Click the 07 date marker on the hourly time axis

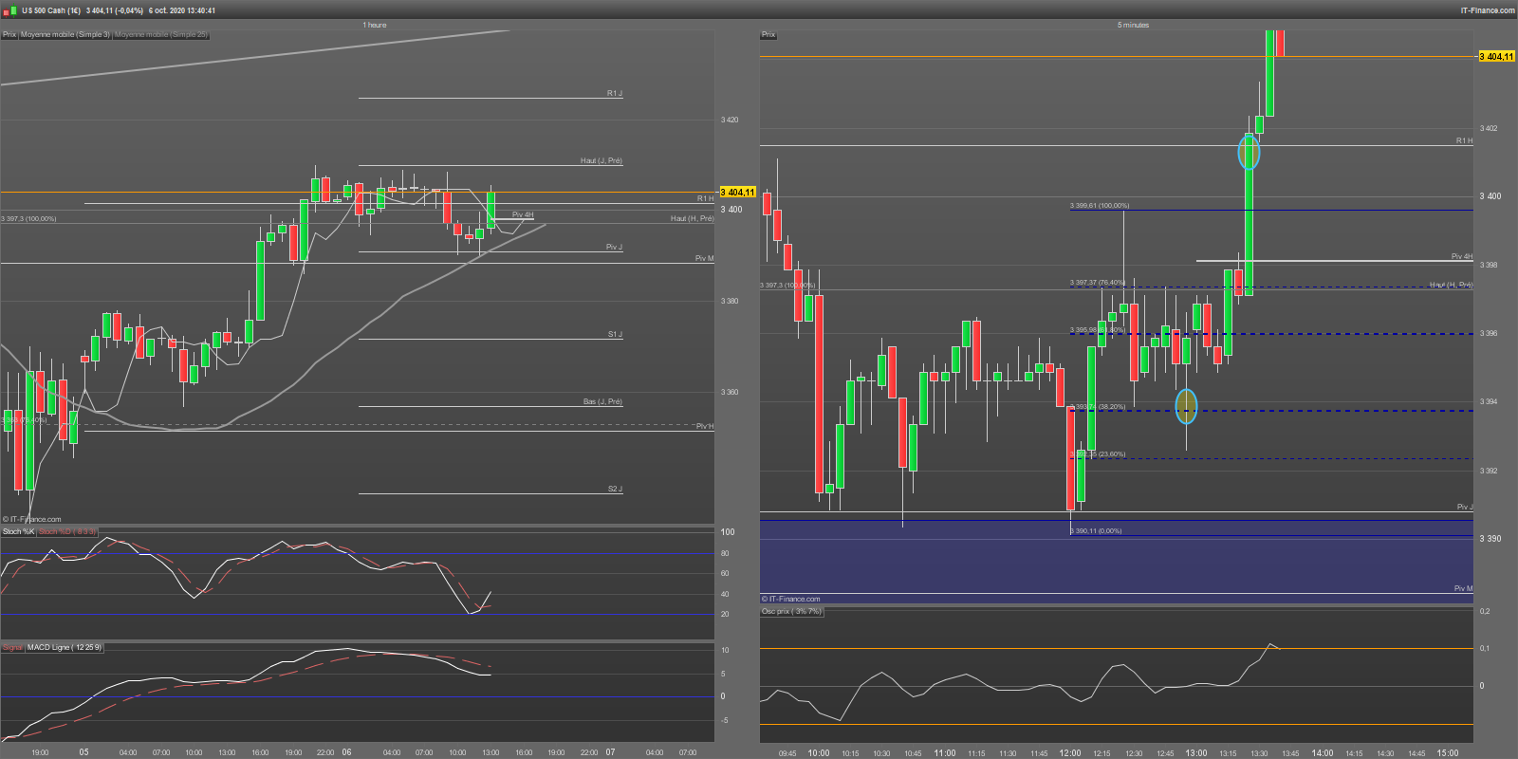pos(610,752)
